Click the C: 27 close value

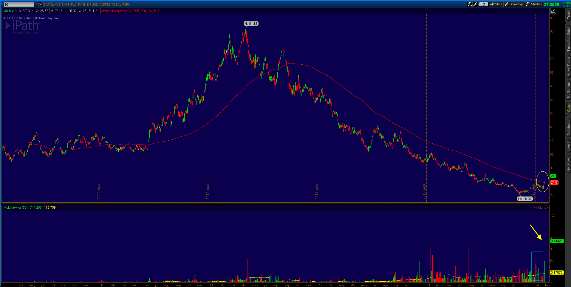click(83, 11)
